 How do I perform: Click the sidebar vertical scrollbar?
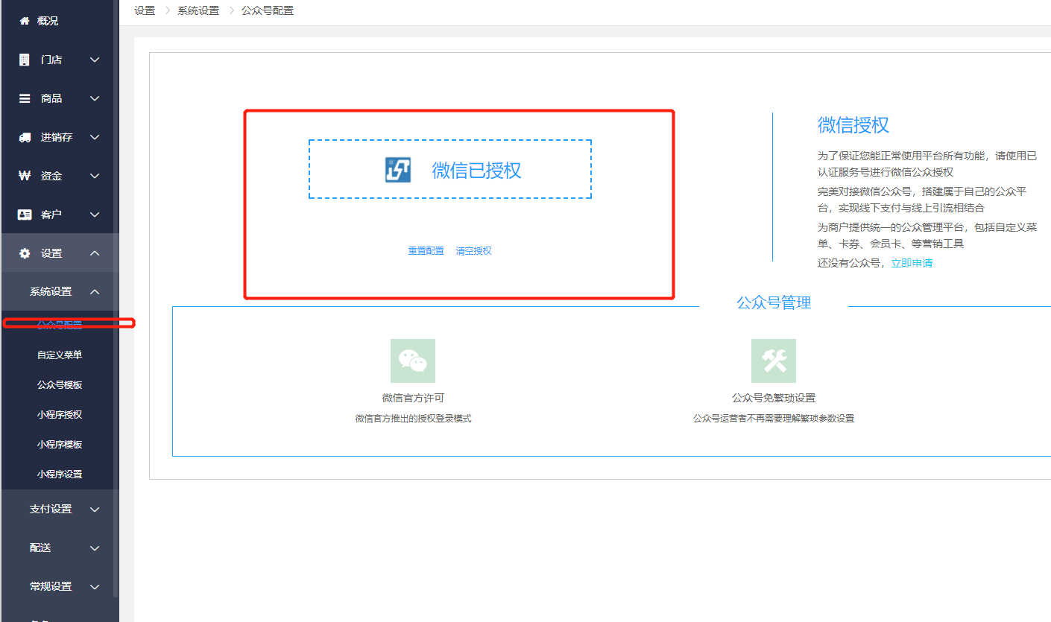point(116,298)
